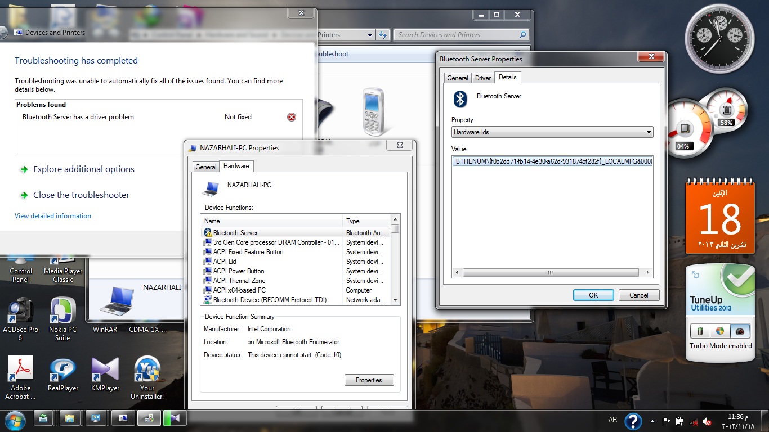Image resolution: width=769 pixels, height=432 pixels.
Task: Click the Device Functions list scroll-down arrow
Action: coord(395,300)
